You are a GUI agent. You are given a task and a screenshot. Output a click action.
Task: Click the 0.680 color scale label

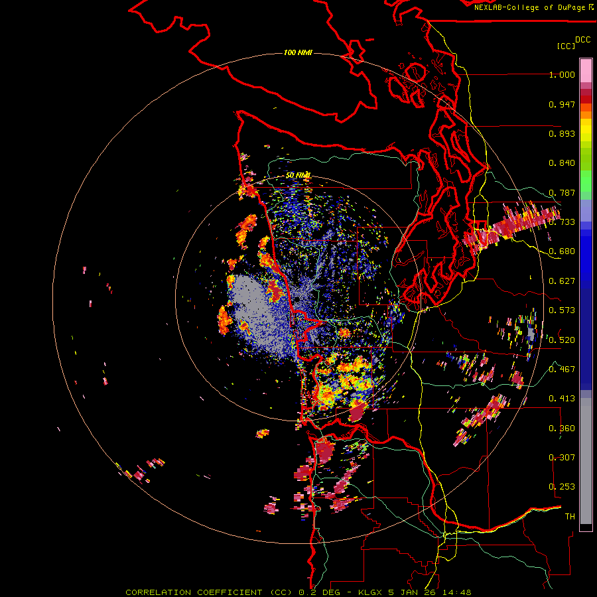(562, 251)
